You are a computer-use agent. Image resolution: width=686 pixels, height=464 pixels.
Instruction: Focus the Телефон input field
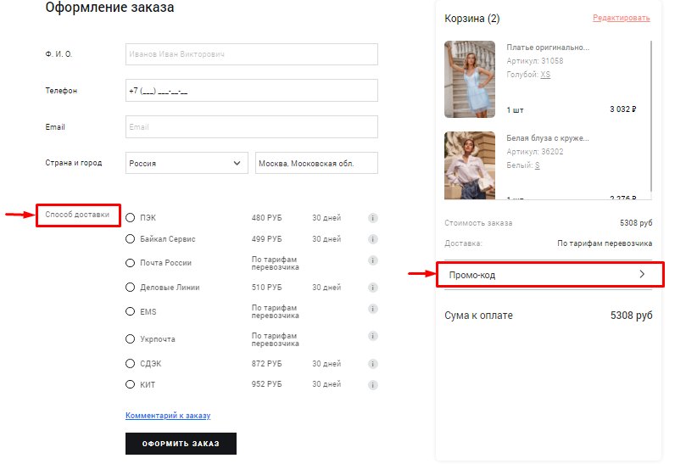(252, 90)
